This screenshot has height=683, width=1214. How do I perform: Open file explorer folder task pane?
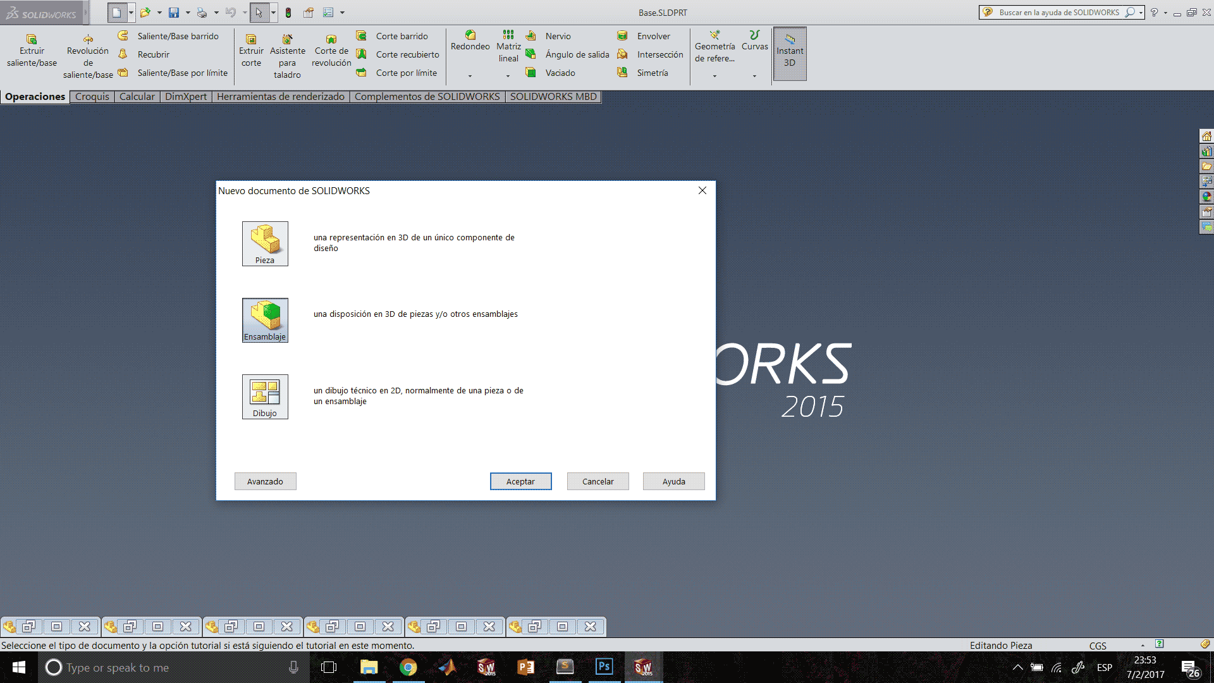coord(1206,166)
